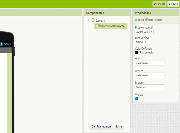
Task: Click the DisposiciónHorizontal1 properties title
Action: click(x=150, y=20)
